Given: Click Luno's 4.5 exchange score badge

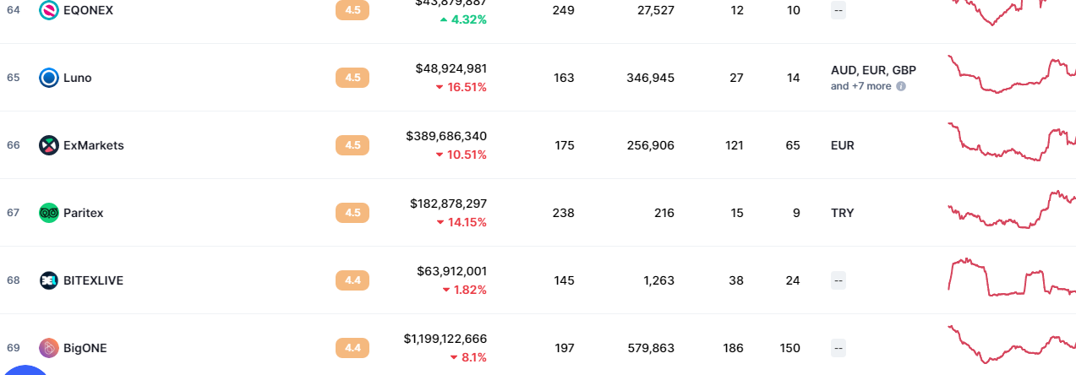Looking at the screenshot, I should pos(352,78).
